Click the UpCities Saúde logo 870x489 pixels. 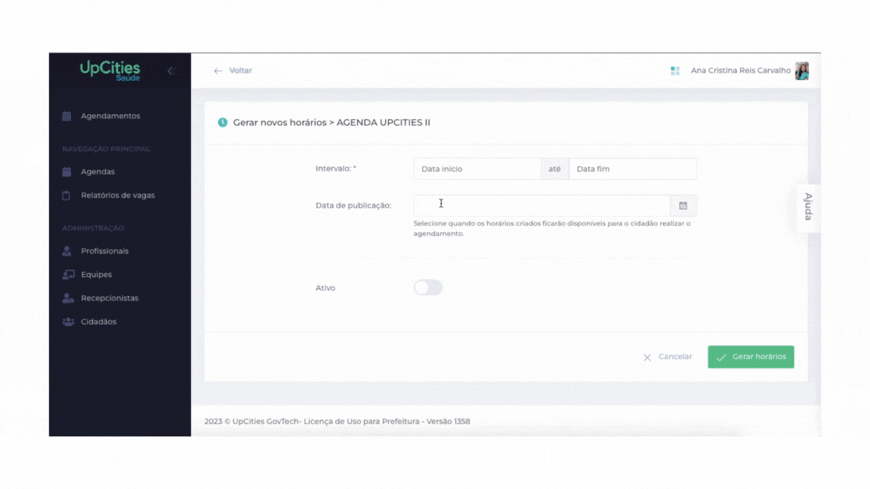110,70
